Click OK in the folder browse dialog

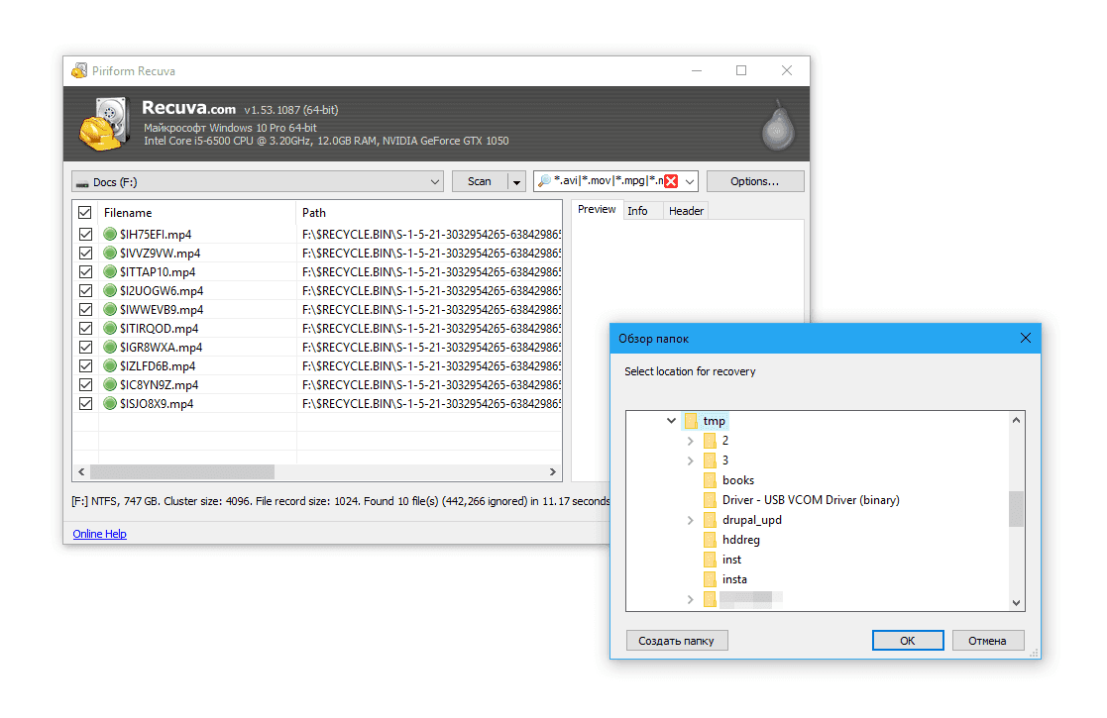point(907,641)
